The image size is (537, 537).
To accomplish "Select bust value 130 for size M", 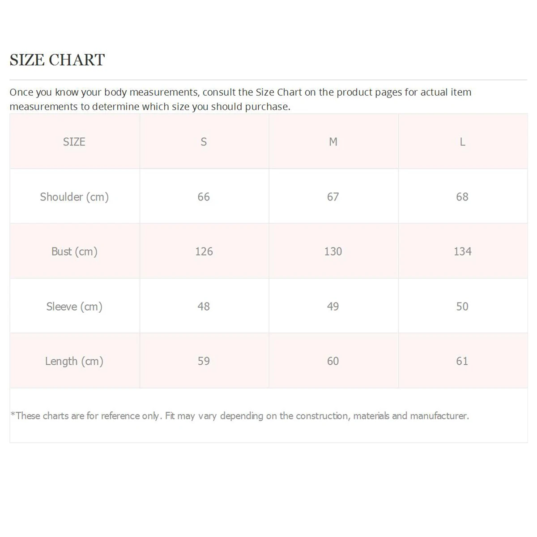I will [333, 251].
